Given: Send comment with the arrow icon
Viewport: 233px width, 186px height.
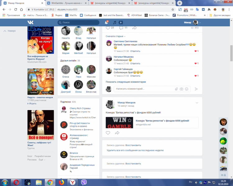Looking at the screenshot, I should pos(196,89).
